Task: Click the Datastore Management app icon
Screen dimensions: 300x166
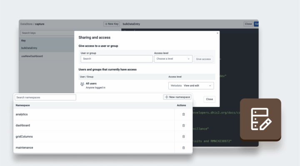Action: point(260,119)
